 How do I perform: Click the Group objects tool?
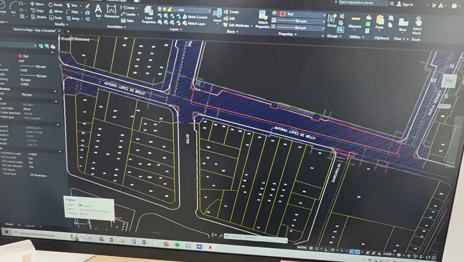tap(332, 20)
